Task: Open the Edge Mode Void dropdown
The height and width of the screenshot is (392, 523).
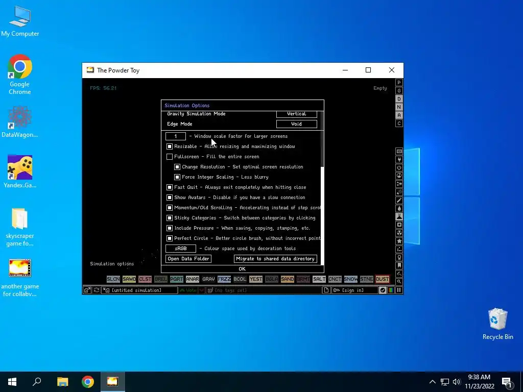Action: (297, 124)
